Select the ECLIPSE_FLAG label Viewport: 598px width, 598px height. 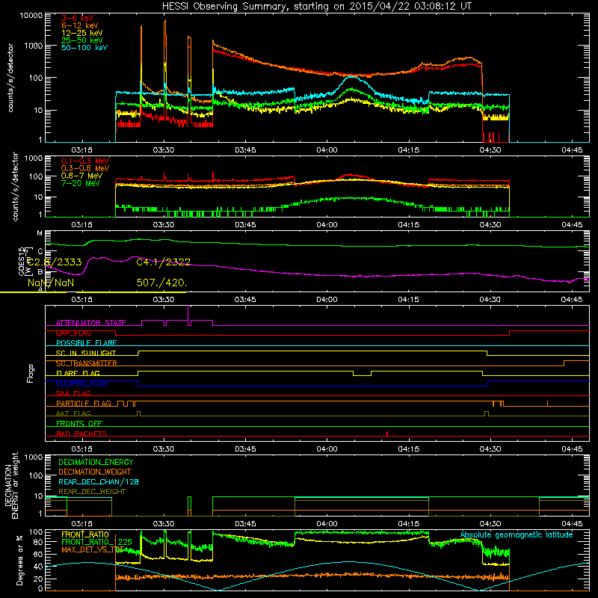[x=81, y=383]
